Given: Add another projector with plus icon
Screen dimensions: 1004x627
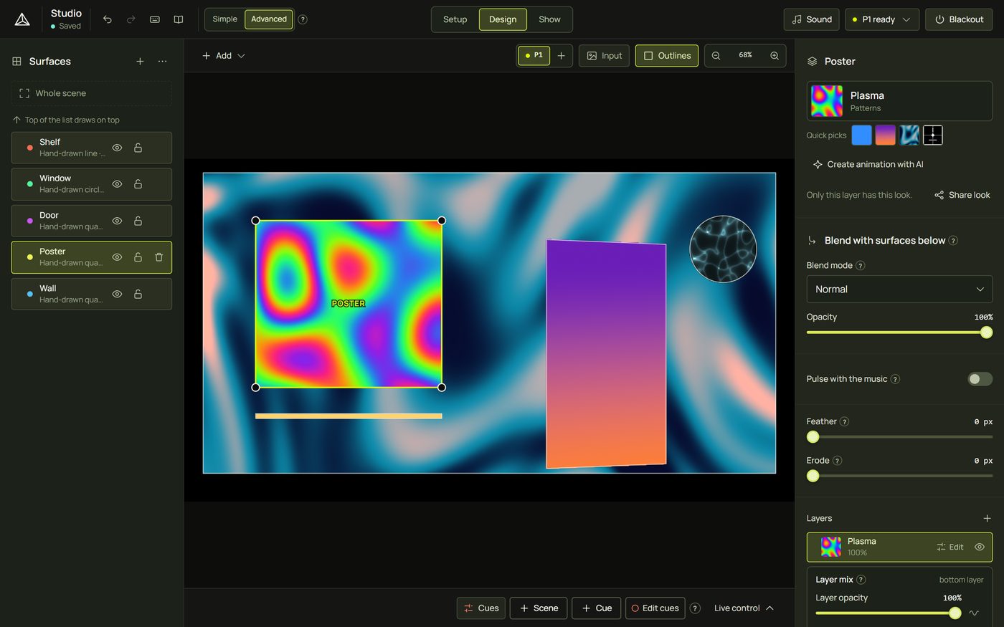Looking at the screenshot, I should [x=562, y=55].
